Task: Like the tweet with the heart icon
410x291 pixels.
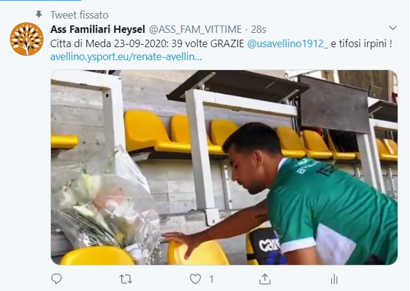Action: 195,279
